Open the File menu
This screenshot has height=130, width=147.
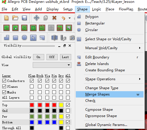pos(4,9)
